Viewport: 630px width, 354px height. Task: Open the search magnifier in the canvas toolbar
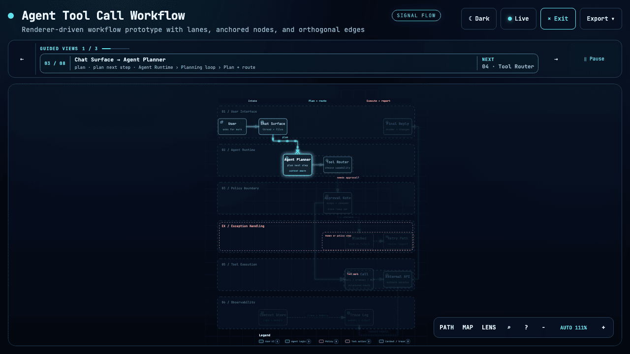509,327
